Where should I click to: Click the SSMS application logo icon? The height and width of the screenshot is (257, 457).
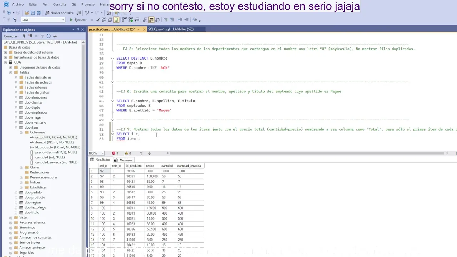[6, 4]
